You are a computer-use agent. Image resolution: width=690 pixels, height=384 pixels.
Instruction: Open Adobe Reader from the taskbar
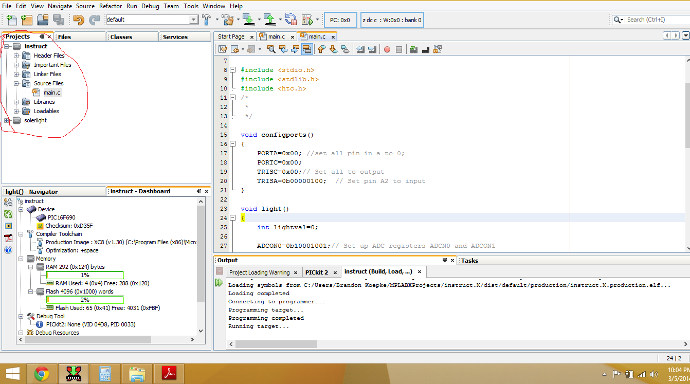170,374
